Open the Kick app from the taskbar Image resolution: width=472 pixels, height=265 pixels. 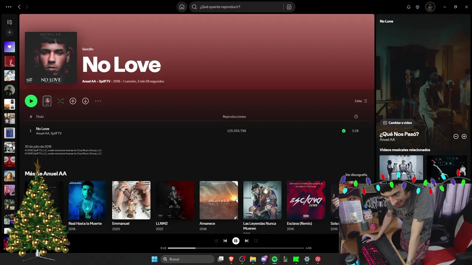(x=296, y=259)
